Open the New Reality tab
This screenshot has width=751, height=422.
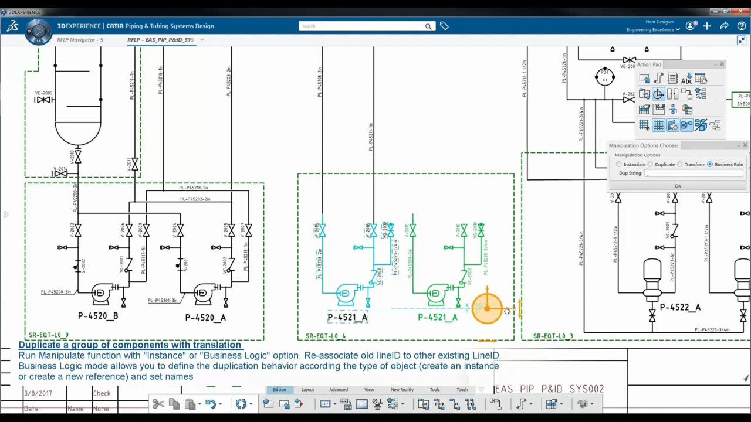click(x=402, y=390)
